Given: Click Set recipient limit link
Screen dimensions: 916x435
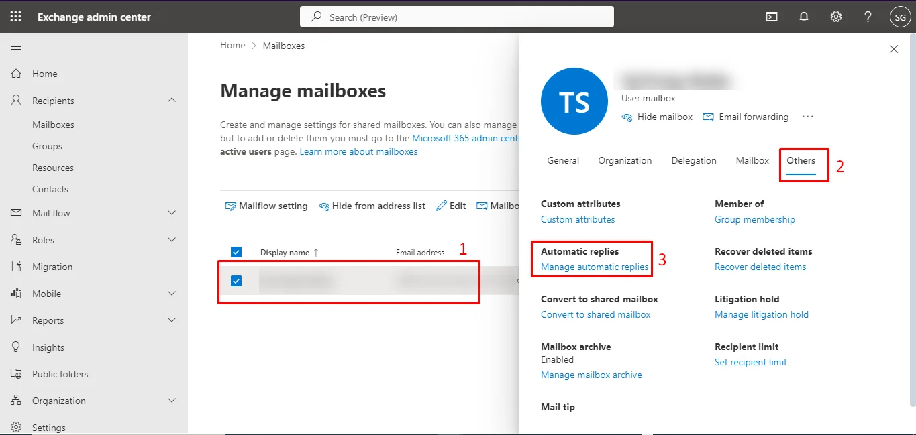Looking at the screenshot, I should pyautogui.click(x=751, y=362).
